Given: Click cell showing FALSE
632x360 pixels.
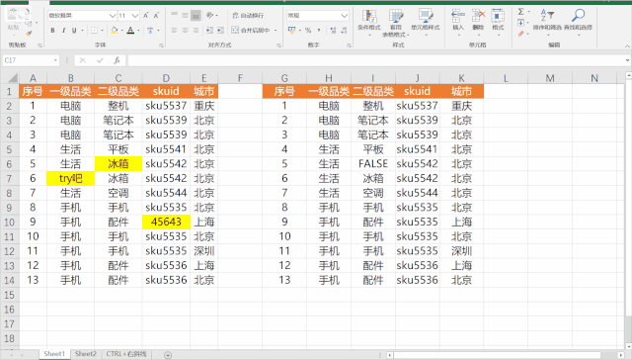Looking at the screenshot, I should [x=373, y=163].
